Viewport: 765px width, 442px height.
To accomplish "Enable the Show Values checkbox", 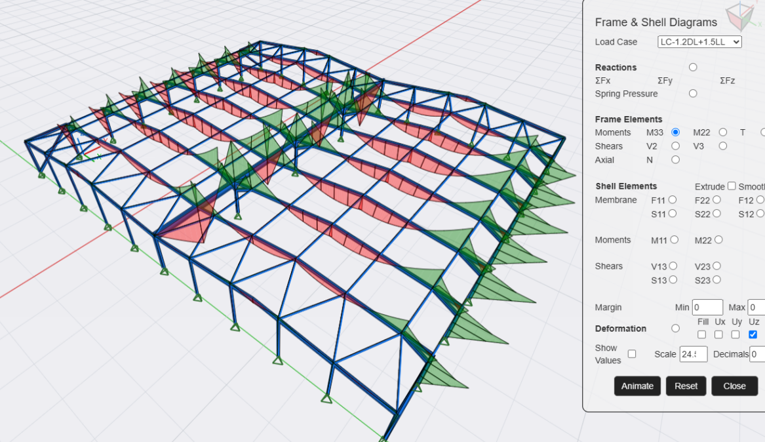I will tap(632, 353).
